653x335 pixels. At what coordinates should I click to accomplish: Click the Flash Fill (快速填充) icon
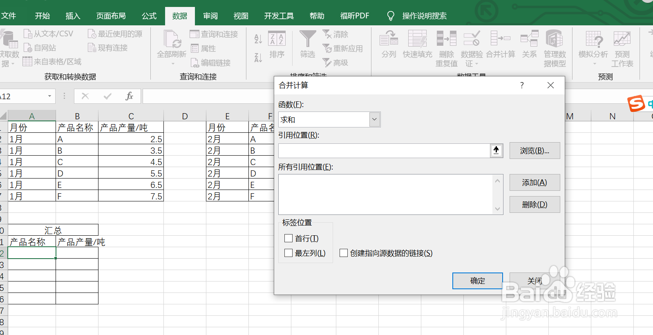[x=417, y=39]
